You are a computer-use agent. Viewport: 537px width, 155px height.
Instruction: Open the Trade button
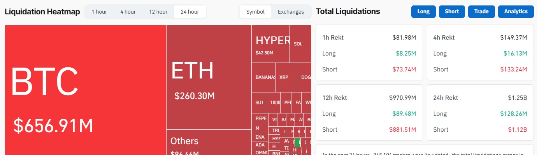tap(481, 12)
